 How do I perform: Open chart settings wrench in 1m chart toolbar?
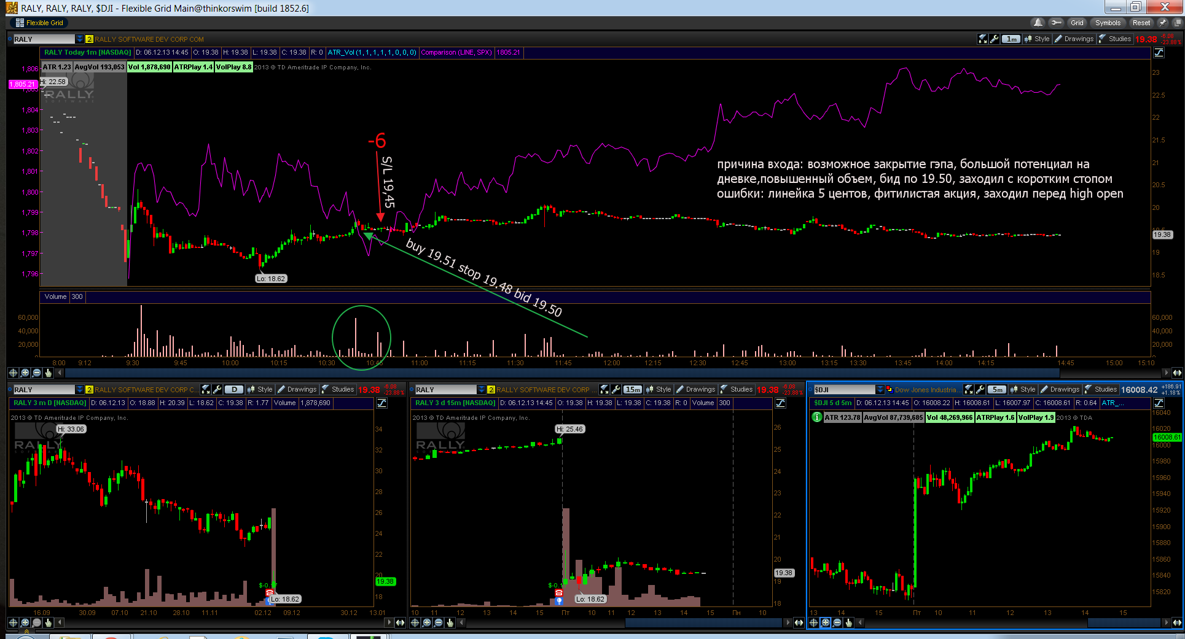(995, 39)
